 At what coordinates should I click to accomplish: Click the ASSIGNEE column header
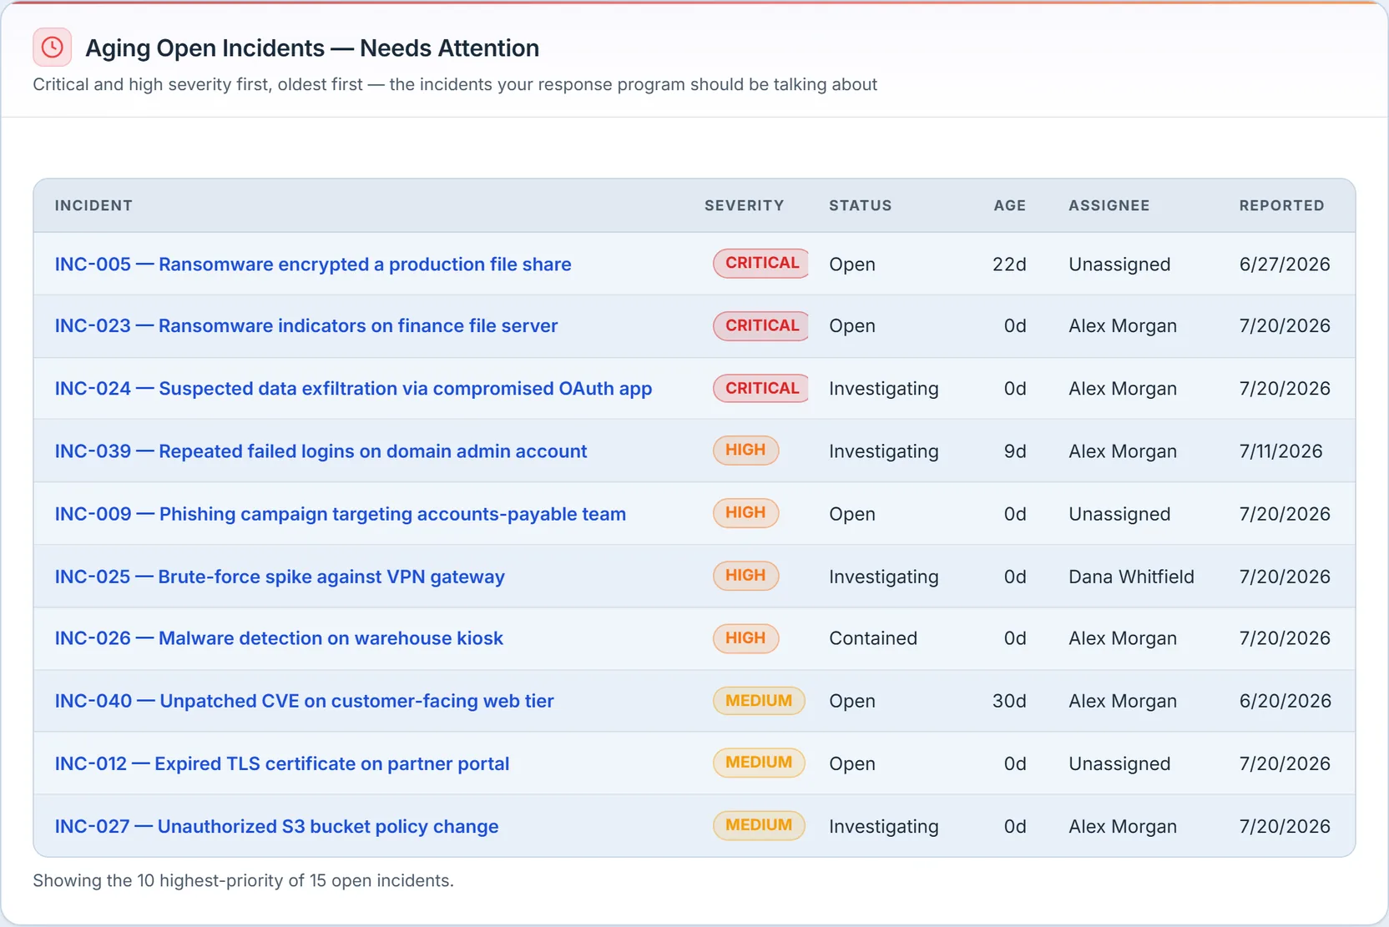(x=1109, y=205)
